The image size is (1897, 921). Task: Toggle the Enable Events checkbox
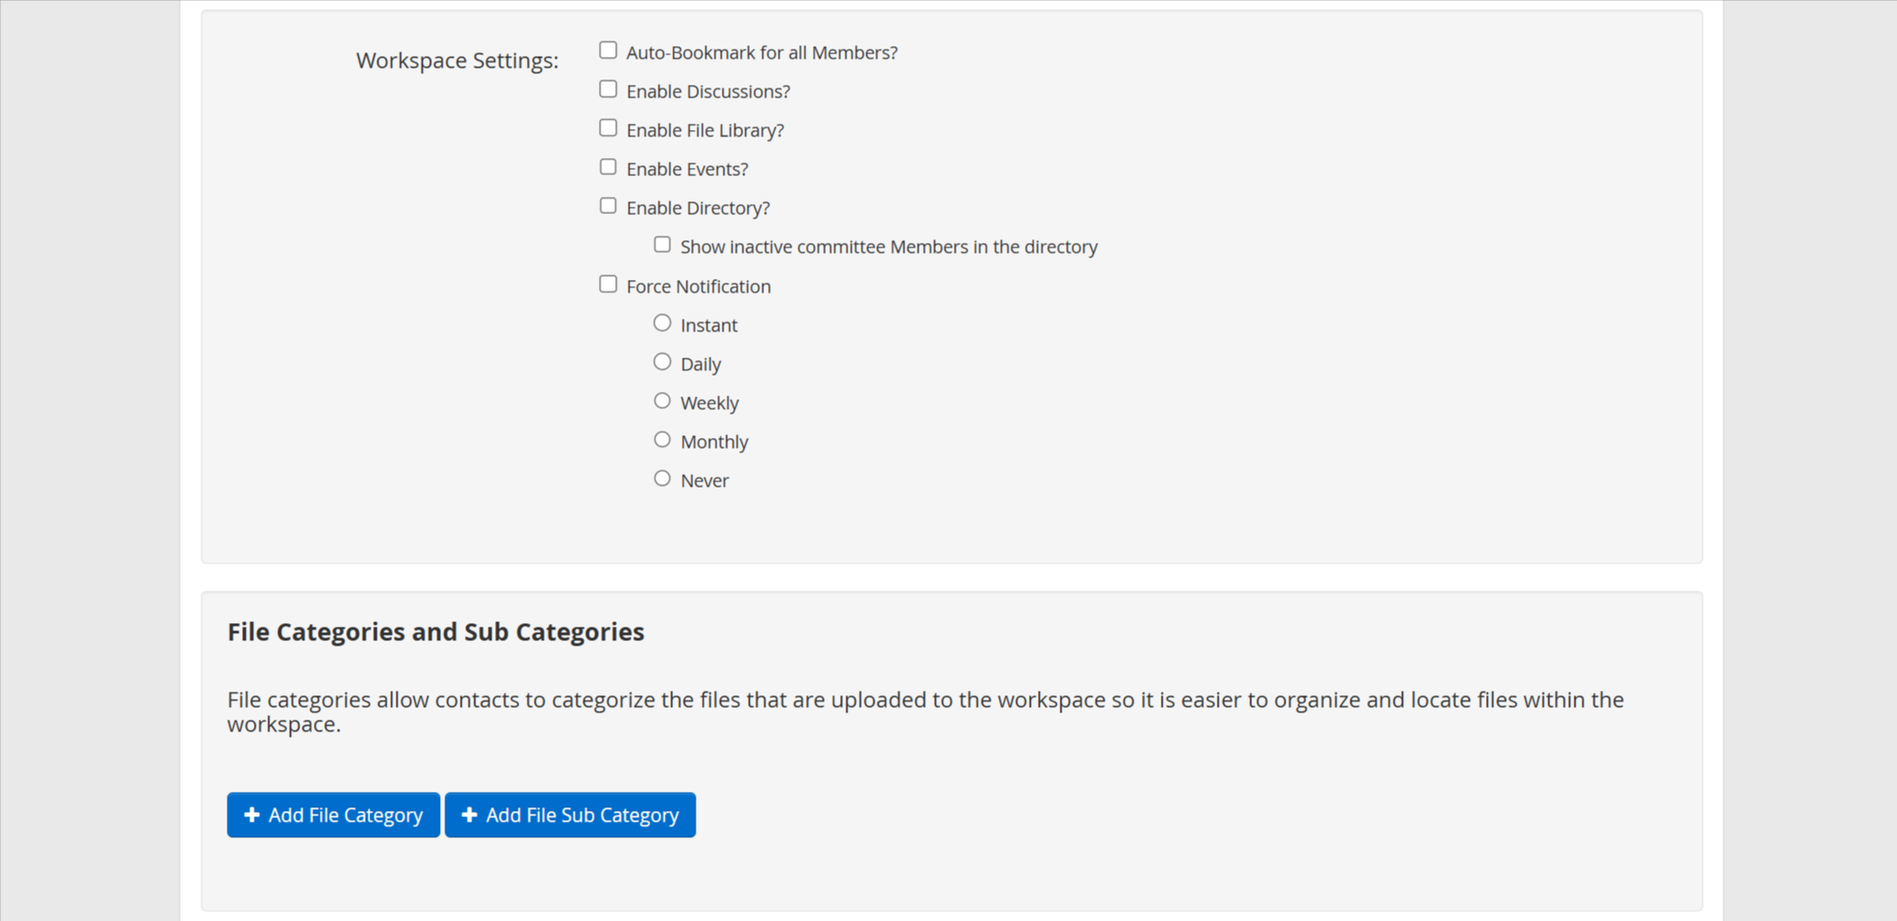(x=608, y=167)
